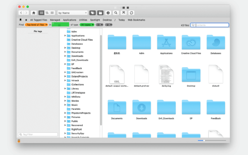
Task: Open search options magnifier in Contents field
Action: [193, 25]
